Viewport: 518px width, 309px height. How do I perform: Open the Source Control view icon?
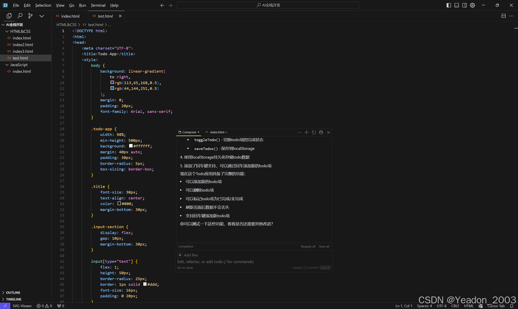point(30,16)
